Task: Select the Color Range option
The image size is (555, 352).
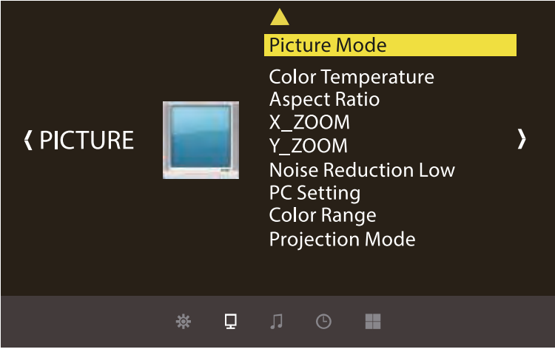Action: click(x=323, y=216)
